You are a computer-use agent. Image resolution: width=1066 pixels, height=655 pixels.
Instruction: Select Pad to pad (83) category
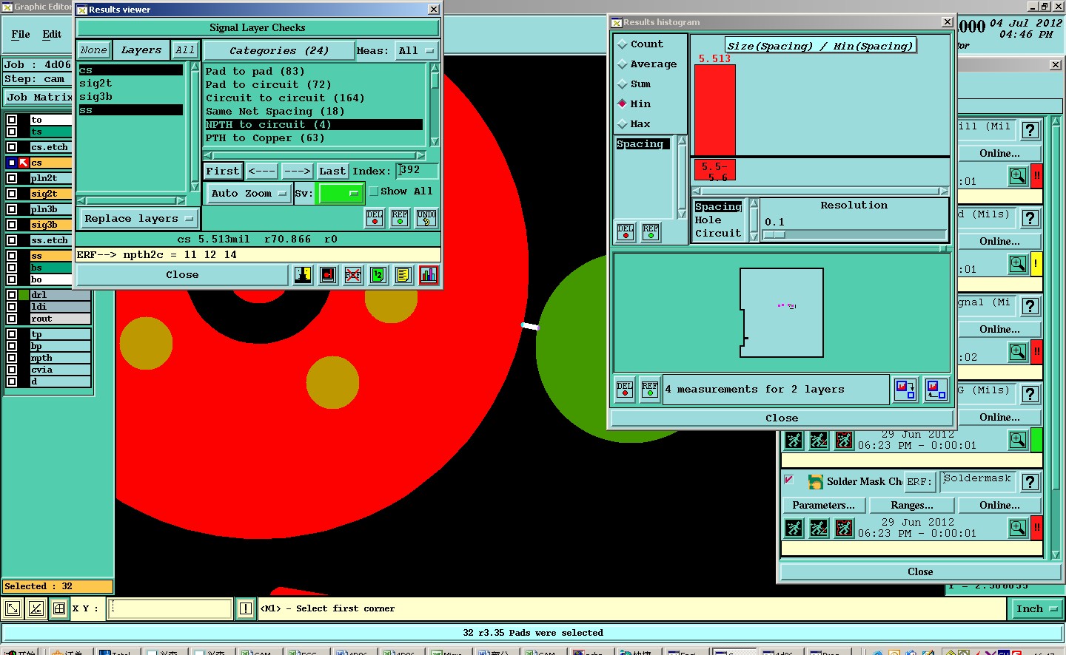coord(255,72)
